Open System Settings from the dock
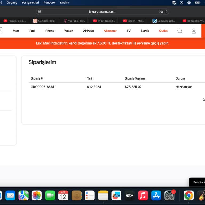This screenshot has height=205, width=205. tap(169, 195)
